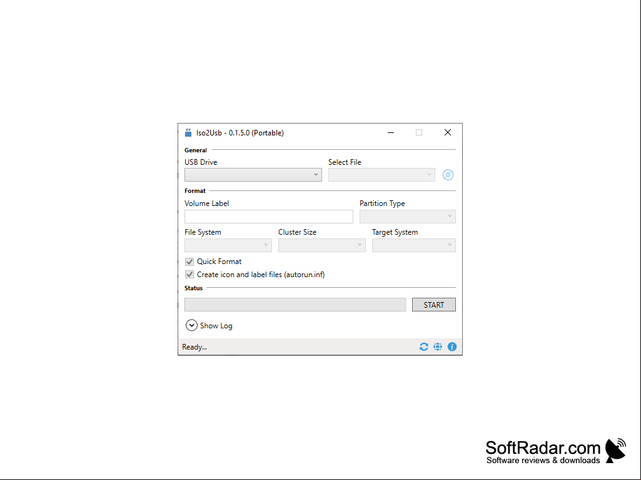Viewport: 641px width, 480px height.
Task: Click the Iso2Usb - 0.1.5.0 (Portable) title
Action: click(x=240, y=133)
